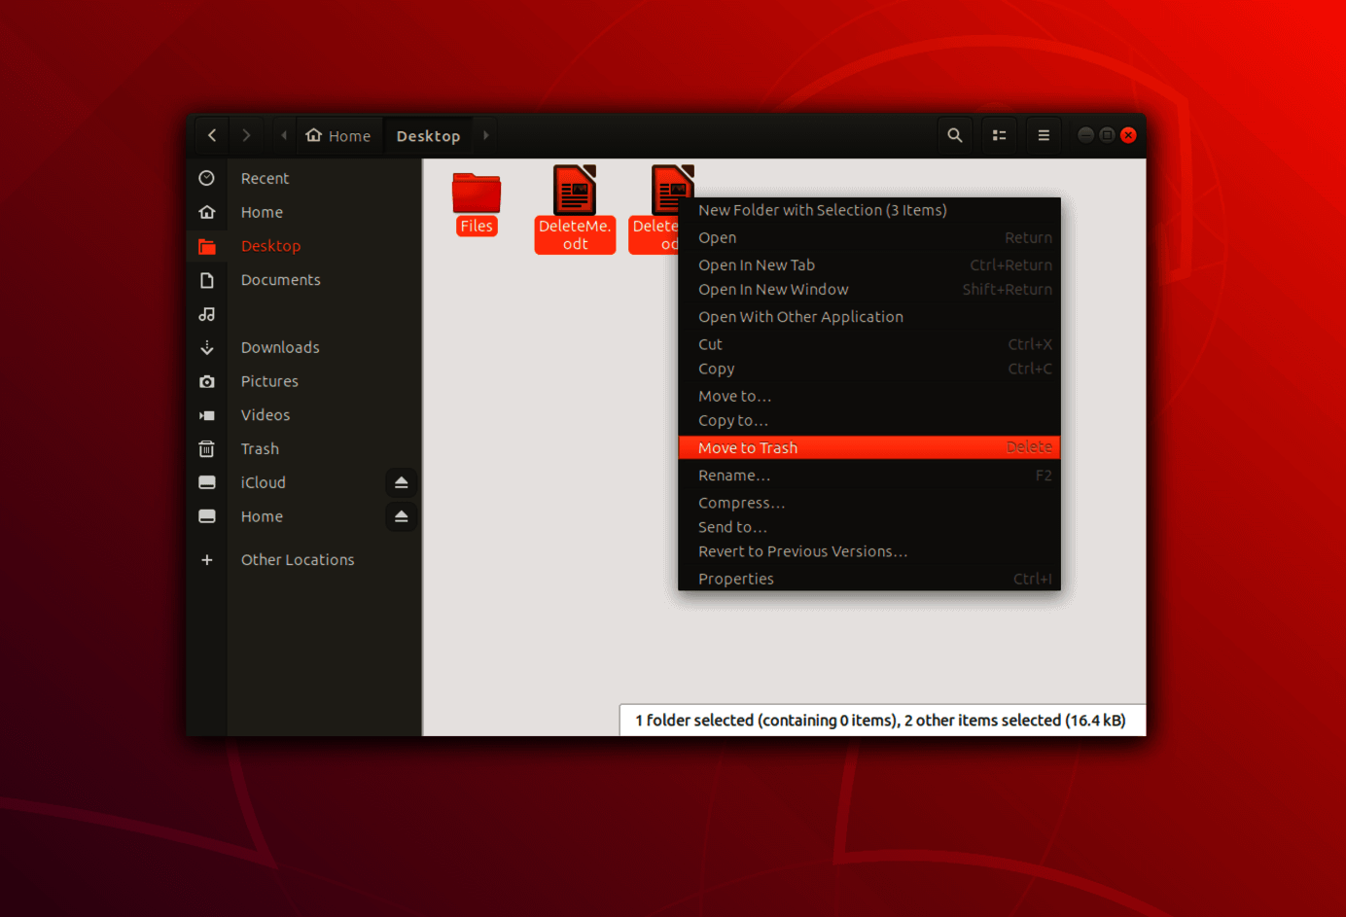1346x917 pixels.
Task: Open the Recent files section
Action: click(x=265, y=178)
